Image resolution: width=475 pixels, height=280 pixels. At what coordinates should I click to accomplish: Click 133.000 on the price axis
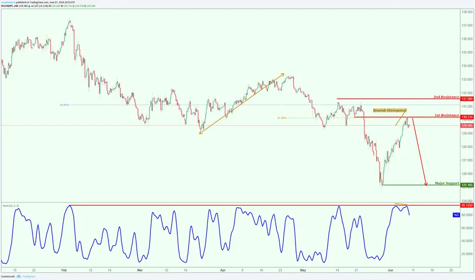(468, 79)
